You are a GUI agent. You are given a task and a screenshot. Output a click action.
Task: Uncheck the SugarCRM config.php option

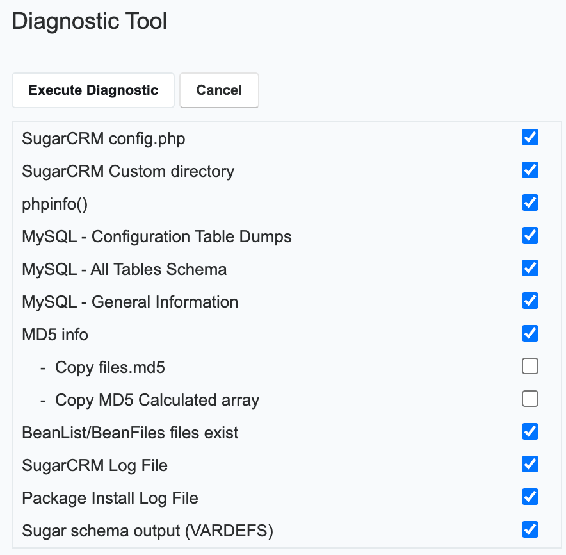pyautogui.click(x=530, y=137)
